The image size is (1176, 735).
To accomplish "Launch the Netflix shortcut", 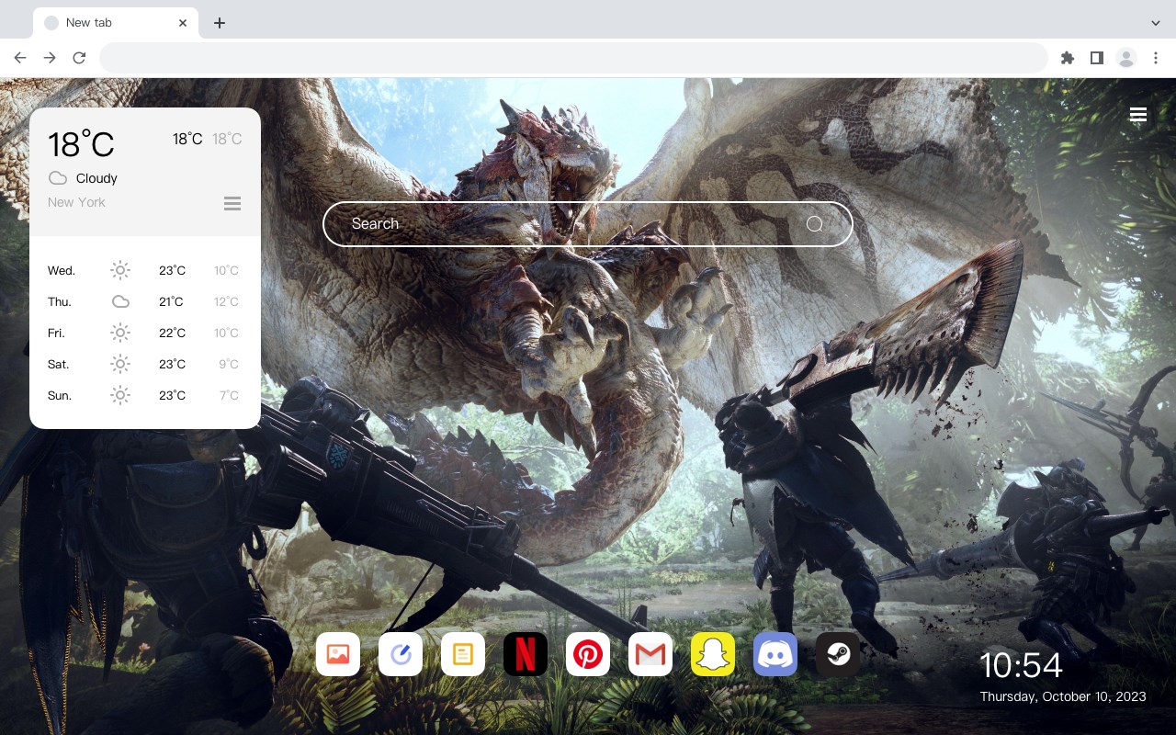I will pyautogui.click(x=526, y=654).
